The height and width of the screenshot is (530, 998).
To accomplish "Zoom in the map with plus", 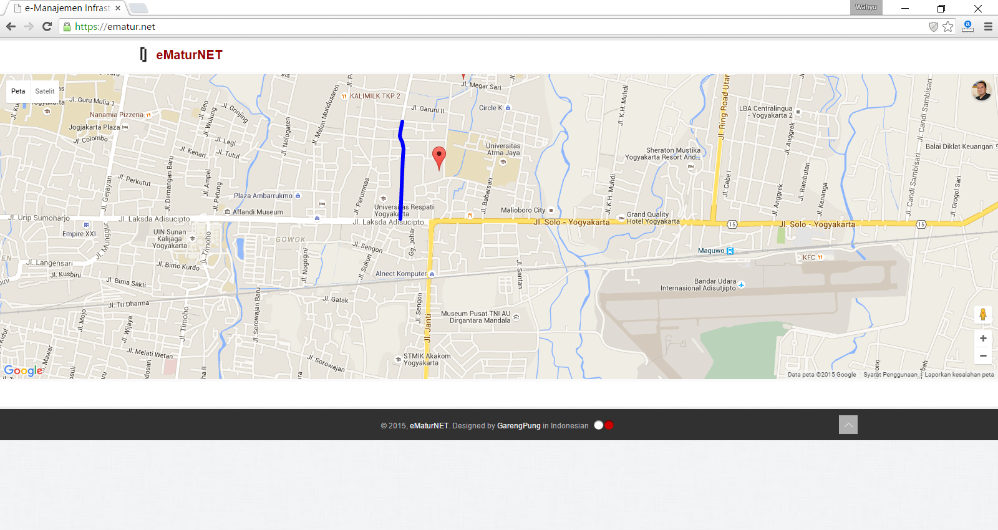I will click(x=983, y=339).
